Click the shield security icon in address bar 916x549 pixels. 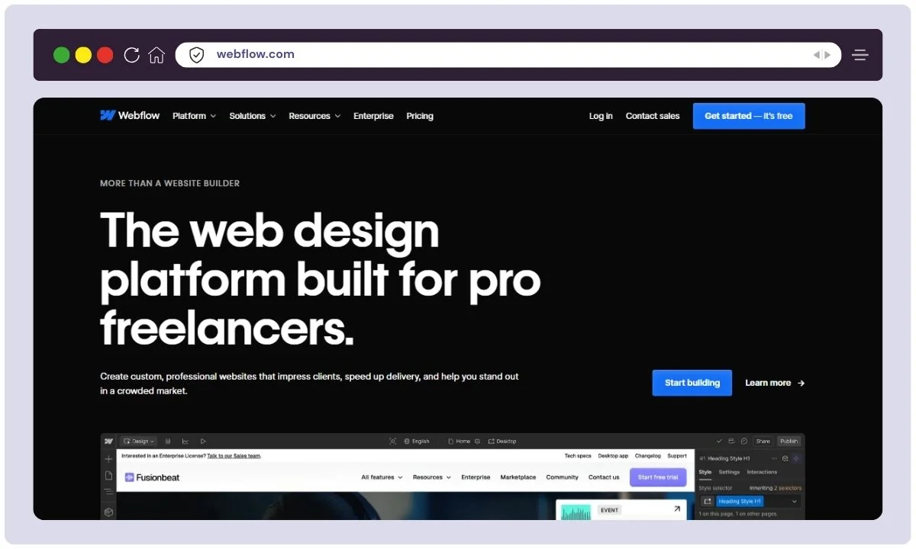click(196, 55)
